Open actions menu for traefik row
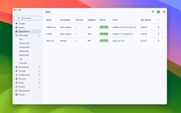 click(x=158, y=34)
